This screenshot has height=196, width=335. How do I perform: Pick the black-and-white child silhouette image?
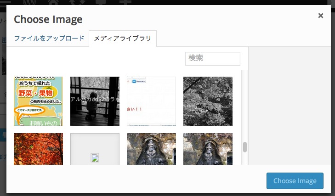click(95, 101)
